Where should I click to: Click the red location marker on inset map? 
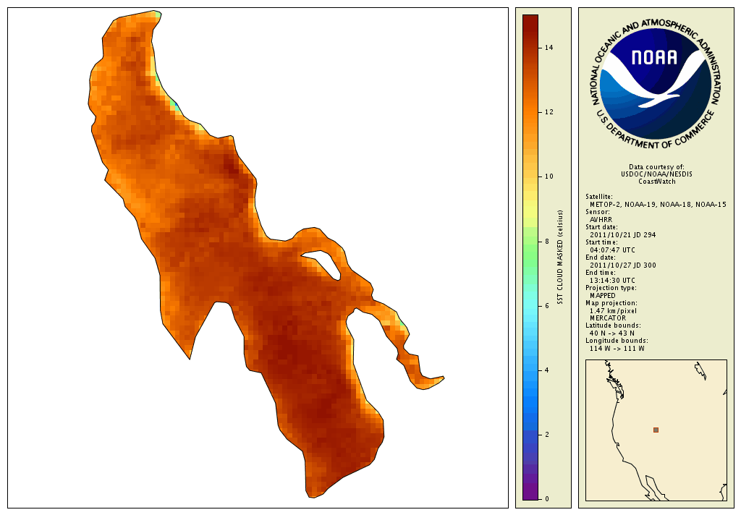pyautogui.click(x=656, y=430)
